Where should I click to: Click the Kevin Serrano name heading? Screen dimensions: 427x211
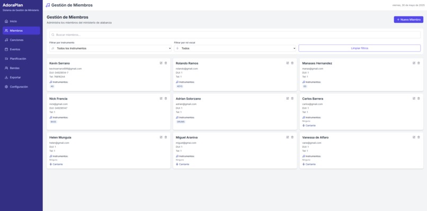tap(59, 63)
